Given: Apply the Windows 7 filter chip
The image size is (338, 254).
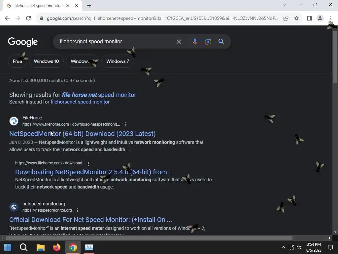Looking at the screenshot, I should (x=118, y=61).
